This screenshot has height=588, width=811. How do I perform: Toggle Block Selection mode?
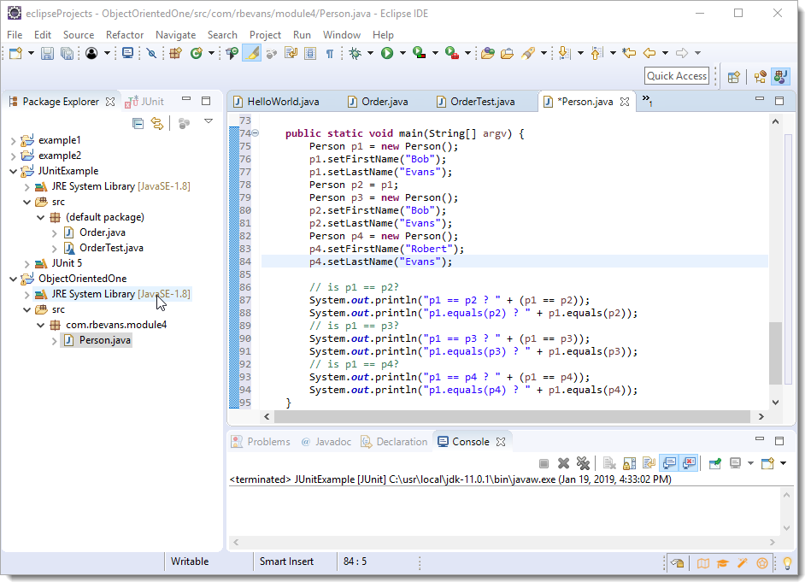310,53
